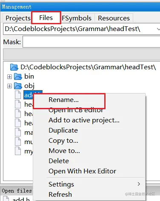Open the Settings submenu arrow
160x201 pixels.
pyautogui.click(x=139, y=184)
